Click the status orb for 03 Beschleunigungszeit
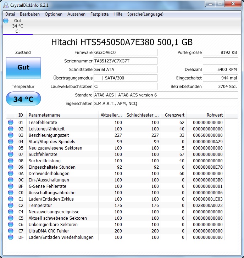Screen dimensions: 244x258 tap(11, 135)
